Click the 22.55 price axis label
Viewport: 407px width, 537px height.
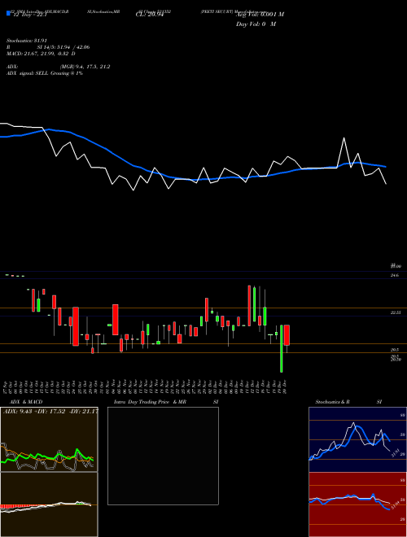[x=396, y=312]
